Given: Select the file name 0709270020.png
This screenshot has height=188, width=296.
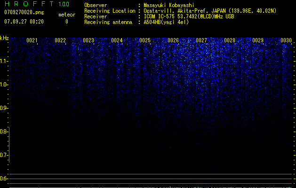Looking at the screenshot, I should 24,12.
